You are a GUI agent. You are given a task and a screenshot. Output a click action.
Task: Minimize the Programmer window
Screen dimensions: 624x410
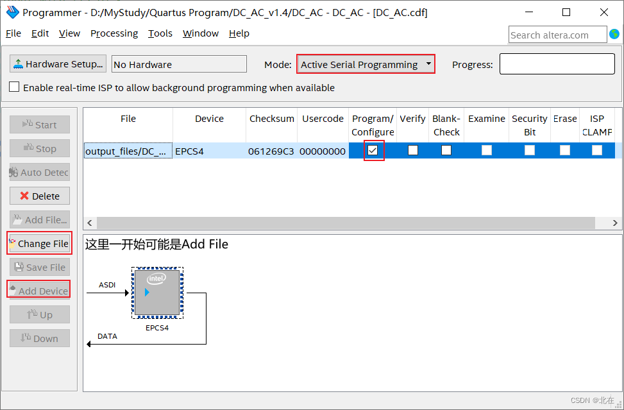tap(529, 12)
